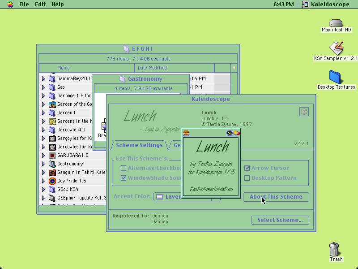Open the Edit menu
The image size is (358, 269).
pyautogui.click(x=40, y=4)
